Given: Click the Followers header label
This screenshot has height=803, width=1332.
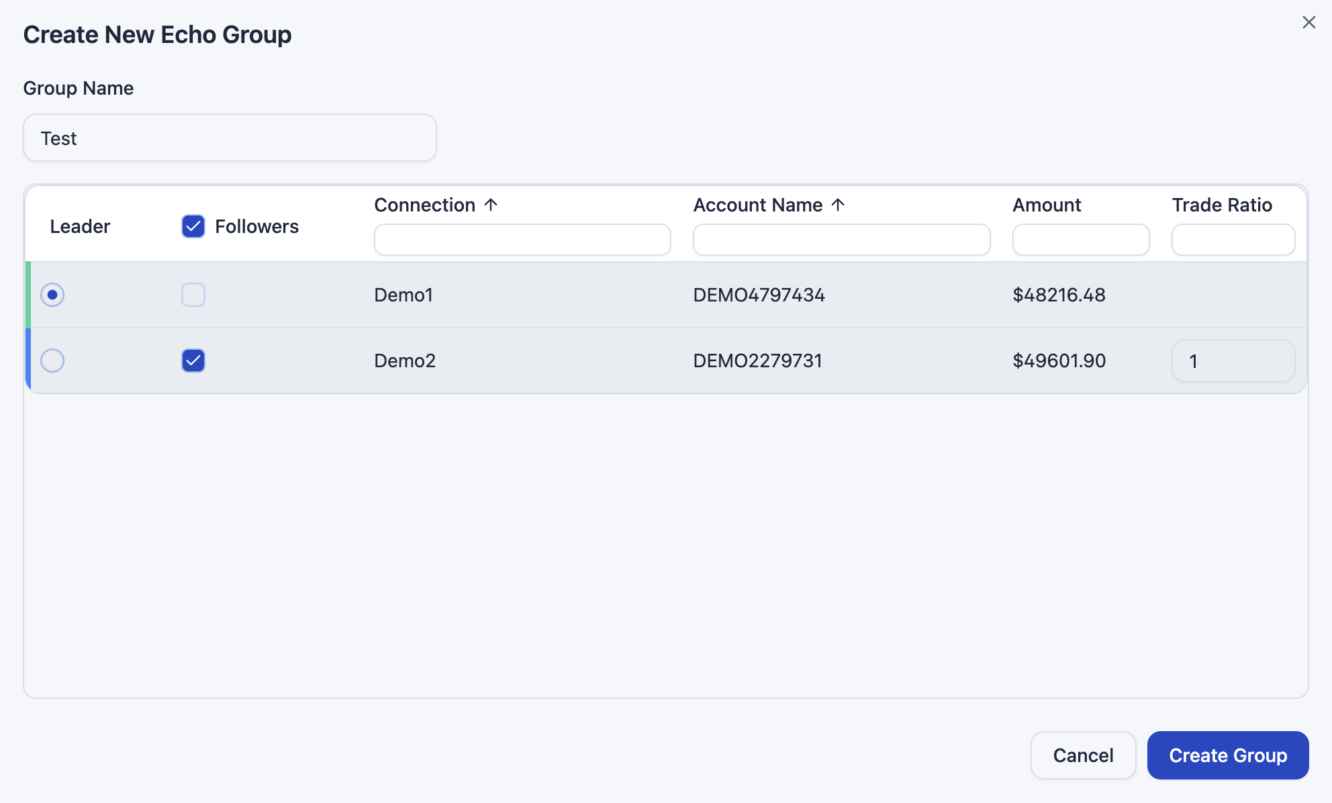Looking at the screenshot, I should 257,226.
